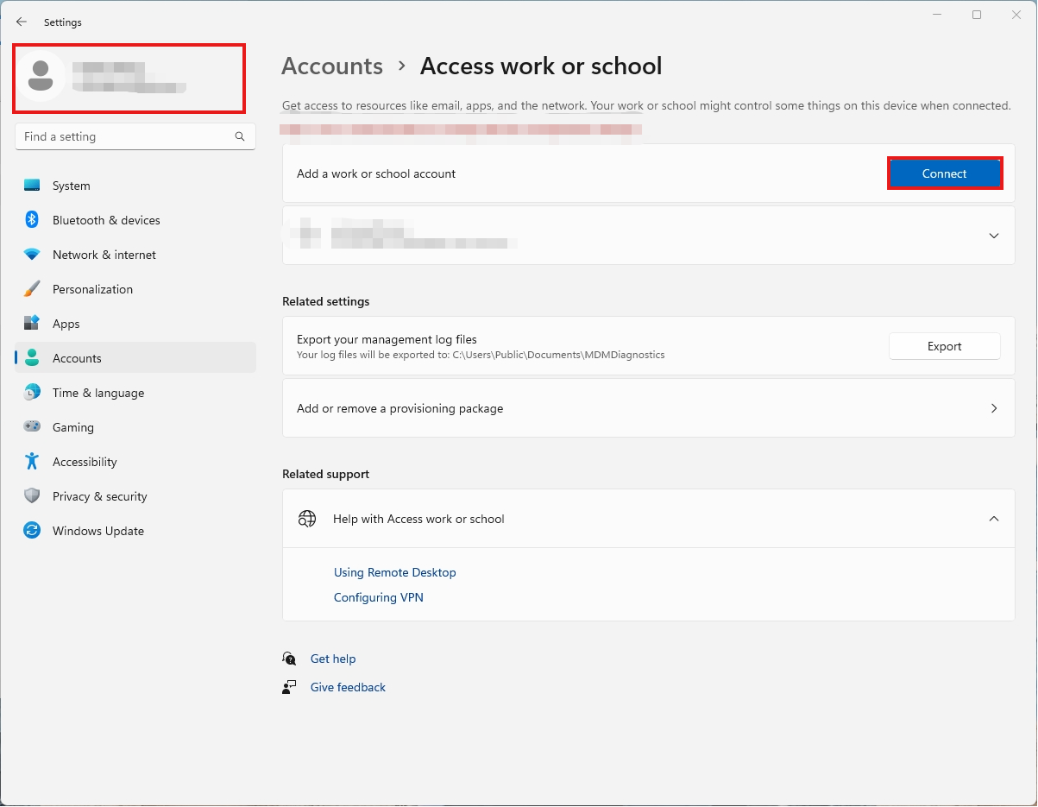This screenshot has height=807, width=1038.
Task: Click the user profile avatar
Action: click(40, 77)
